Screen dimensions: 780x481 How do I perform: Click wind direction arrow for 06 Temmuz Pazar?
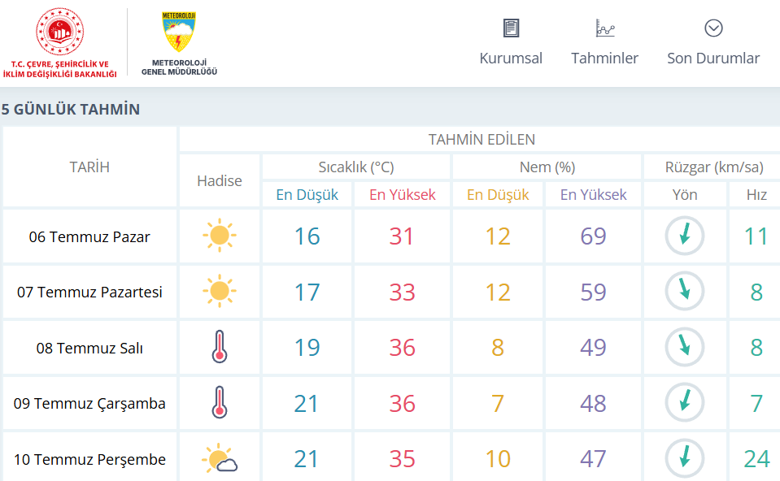click(x=685, y=236)
